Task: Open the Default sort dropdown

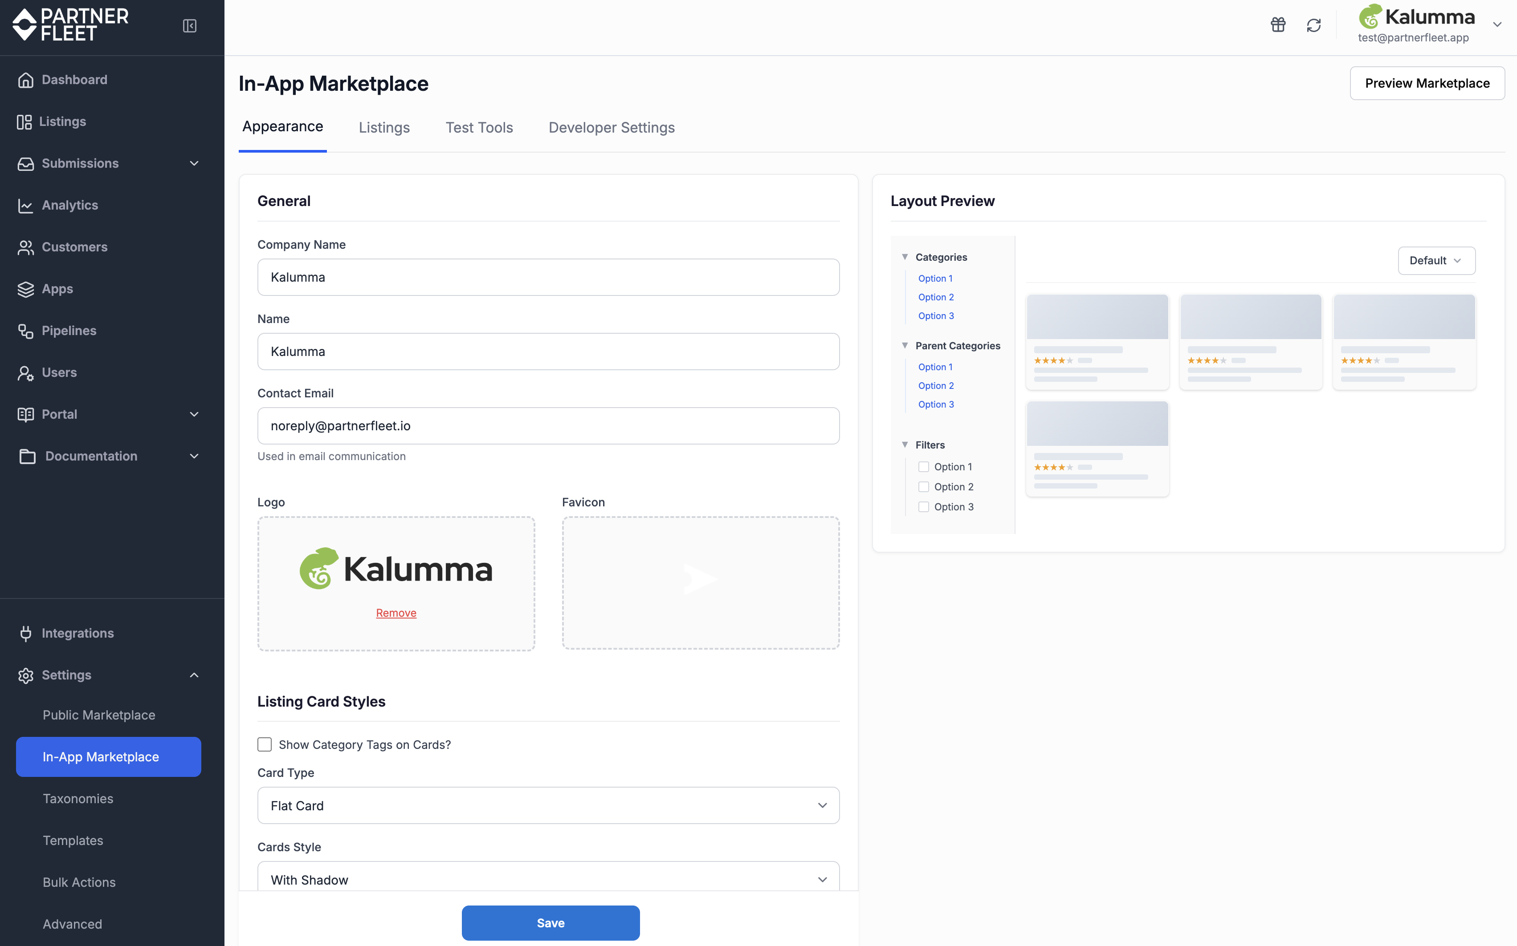Action: click(1436, 261)
